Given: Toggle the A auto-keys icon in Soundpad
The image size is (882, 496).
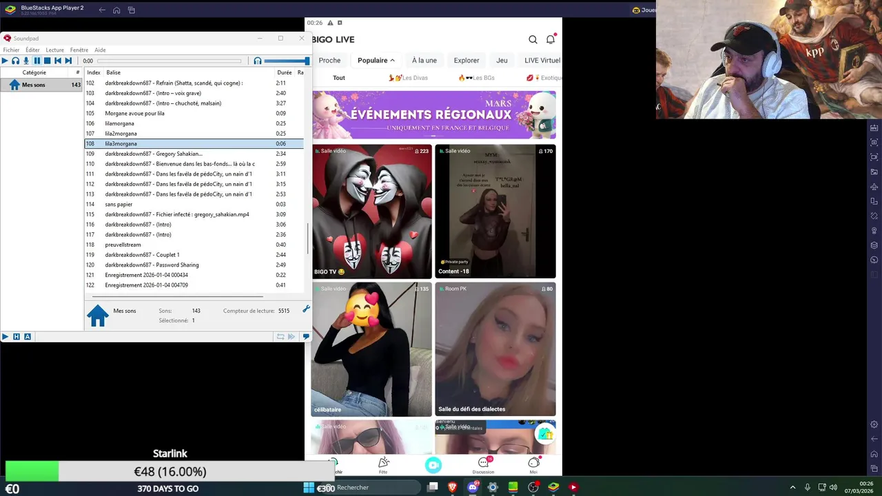Looking at the screenshot, I should tap(28, 337).
